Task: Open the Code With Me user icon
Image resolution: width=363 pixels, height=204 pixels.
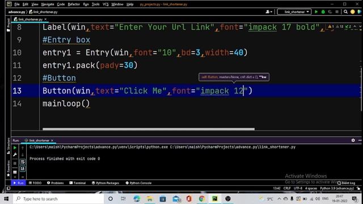Action: tap(268, 12)
